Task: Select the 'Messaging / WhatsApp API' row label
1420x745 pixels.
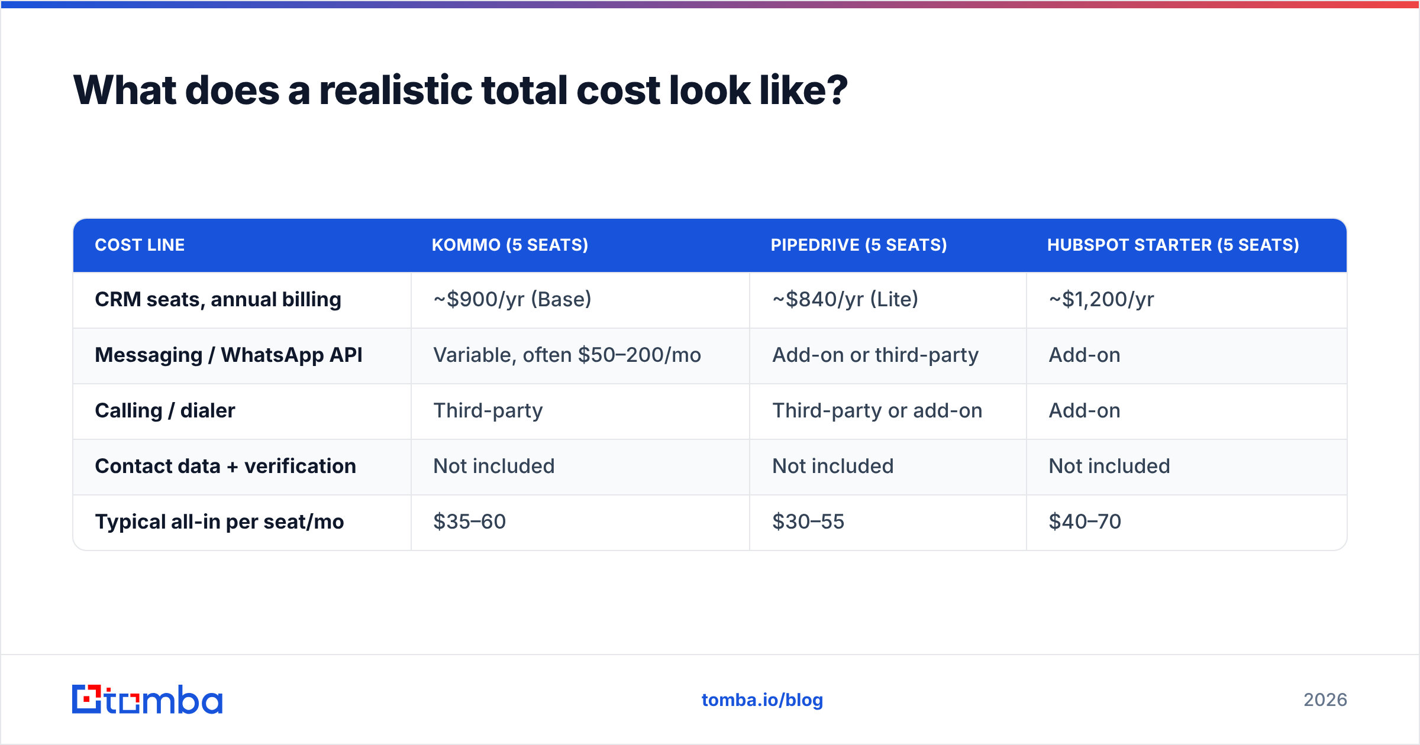Action: (x=228, y=355)
